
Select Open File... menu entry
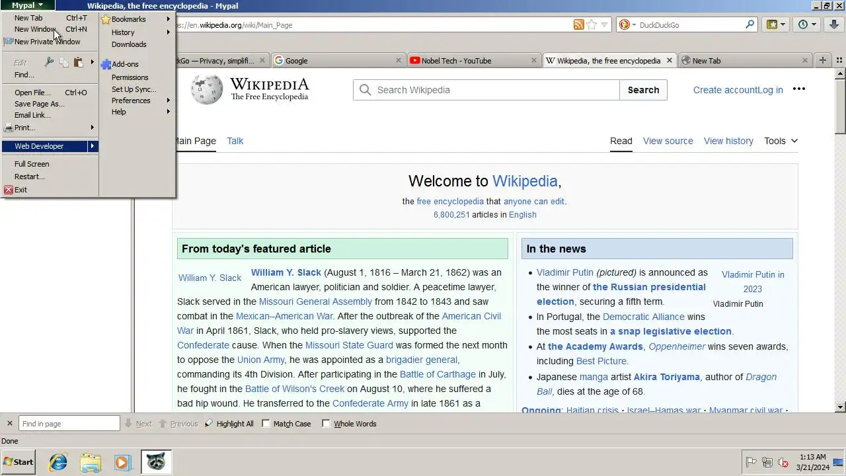[50, 93]
